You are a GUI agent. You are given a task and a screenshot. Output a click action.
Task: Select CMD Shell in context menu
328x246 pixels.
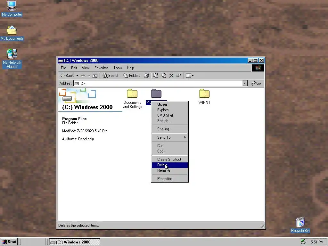point(170,115)
